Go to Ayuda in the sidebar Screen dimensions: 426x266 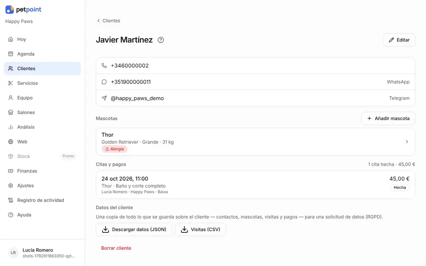coord(42,215)
